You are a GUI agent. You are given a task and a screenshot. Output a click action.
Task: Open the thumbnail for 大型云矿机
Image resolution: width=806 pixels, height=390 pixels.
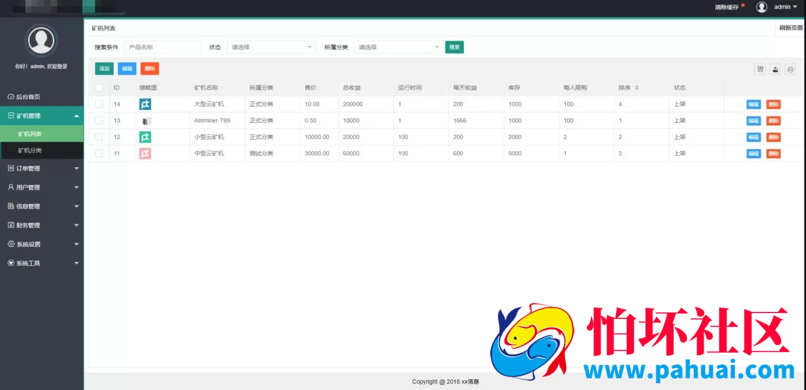pyautogui.click(x=145, y=104)
